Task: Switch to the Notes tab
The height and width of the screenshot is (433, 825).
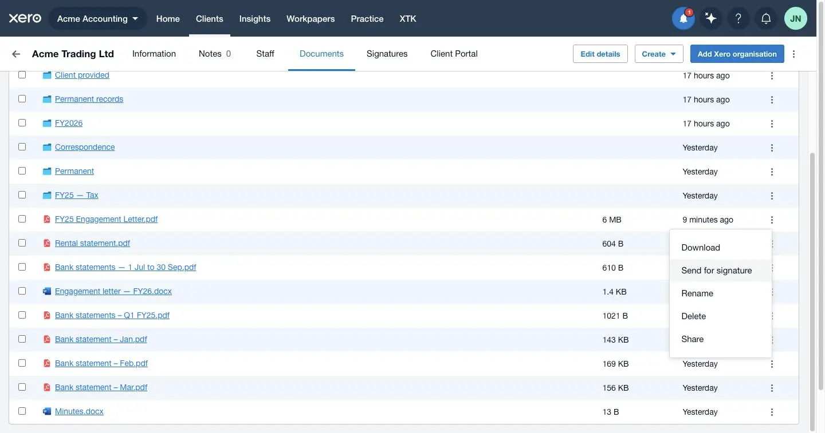Action: click(x=215, y=54)
